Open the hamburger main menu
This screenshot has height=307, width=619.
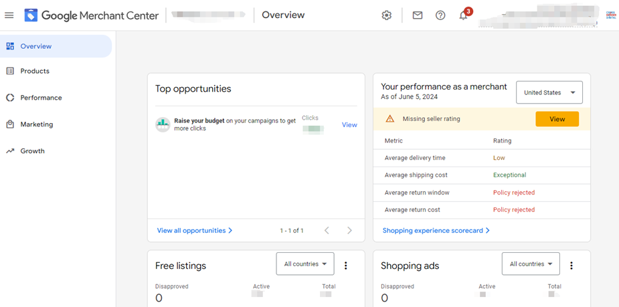point(9,15)
